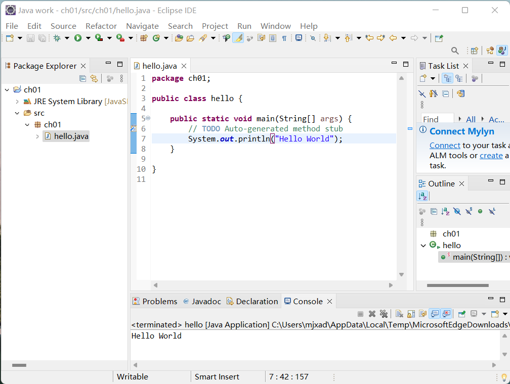
Task: Click the New file wizard icon
Action: pos(10,38)
